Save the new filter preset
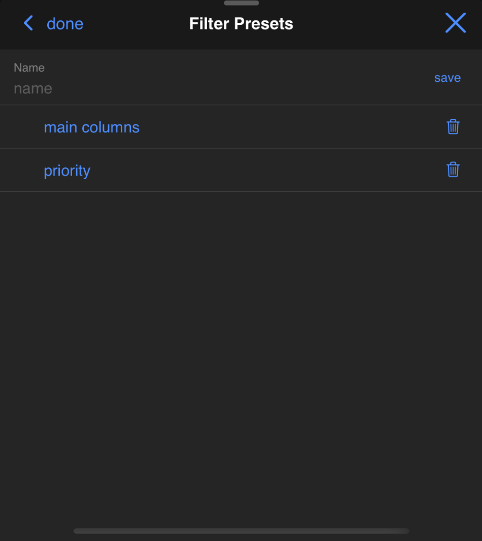Viewport: 482px width, 541px height. (447, 78)
